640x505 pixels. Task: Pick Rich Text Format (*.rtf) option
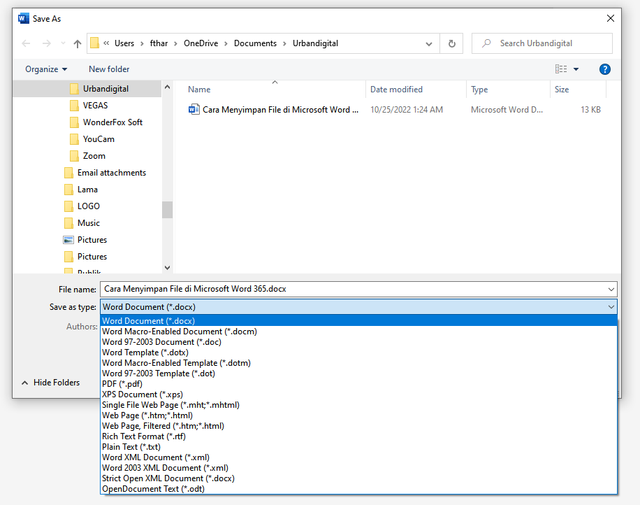[x=143, y=436]
